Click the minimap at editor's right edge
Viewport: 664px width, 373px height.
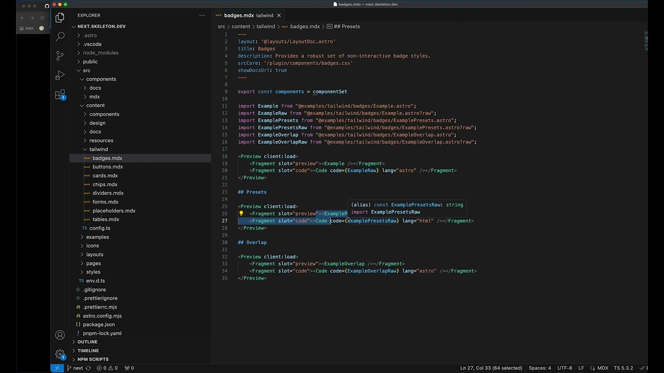[645, 41]
